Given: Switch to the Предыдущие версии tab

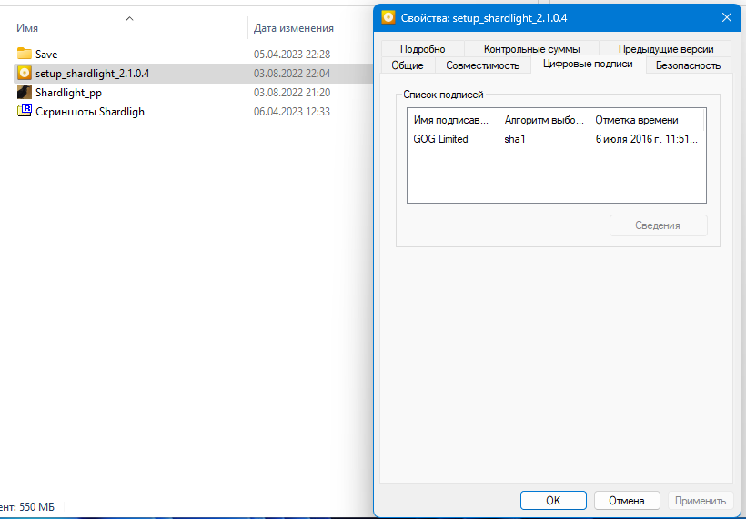Looking at the screenshot, I should coord(665,48).
